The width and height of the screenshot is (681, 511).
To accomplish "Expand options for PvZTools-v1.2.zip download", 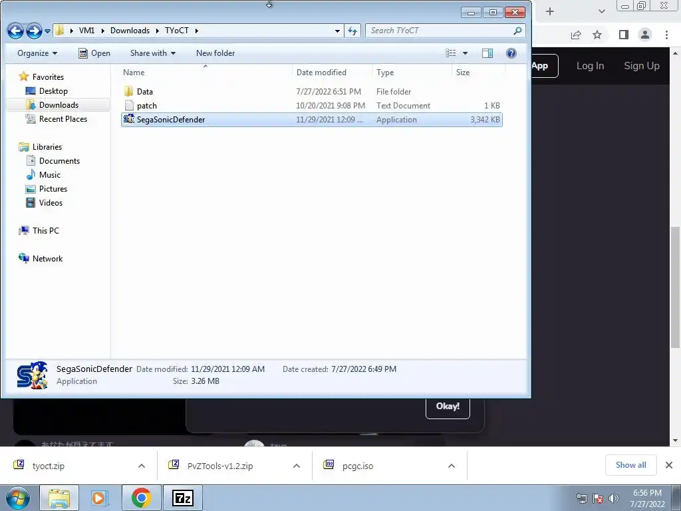I will pos(297,466).
